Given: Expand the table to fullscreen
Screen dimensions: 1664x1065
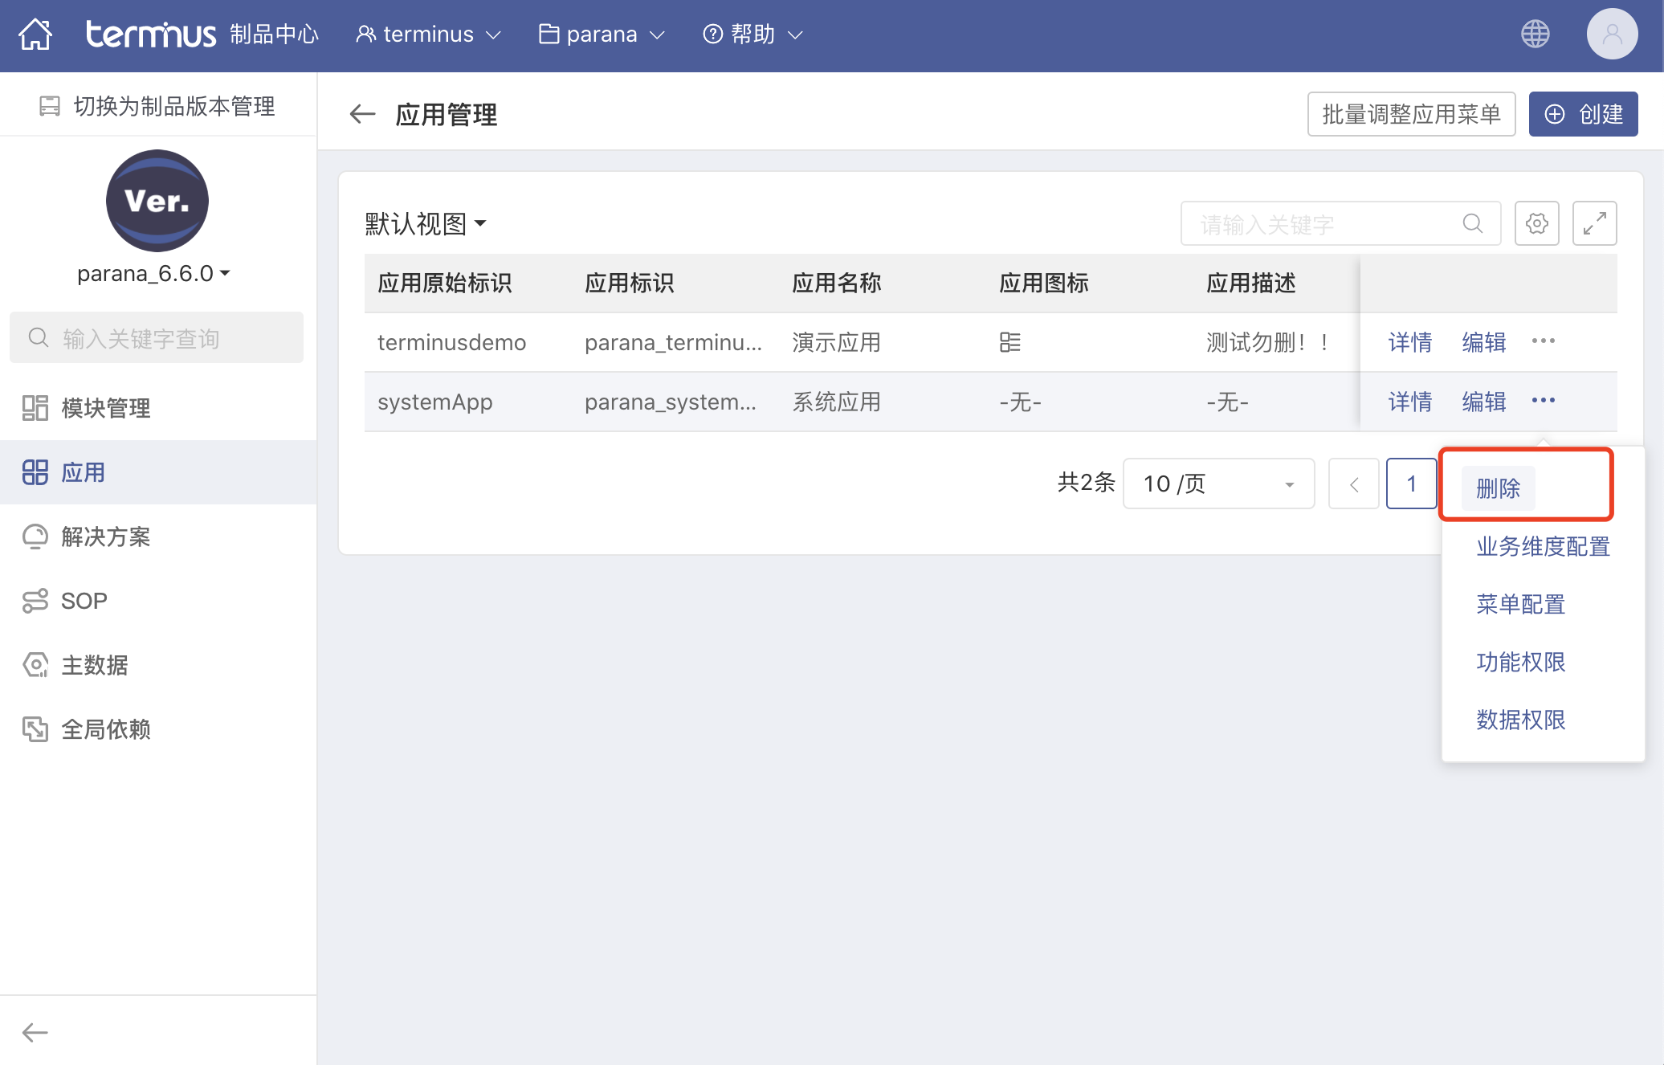Looking at the screenshot, I should (x=1595, y=223).
